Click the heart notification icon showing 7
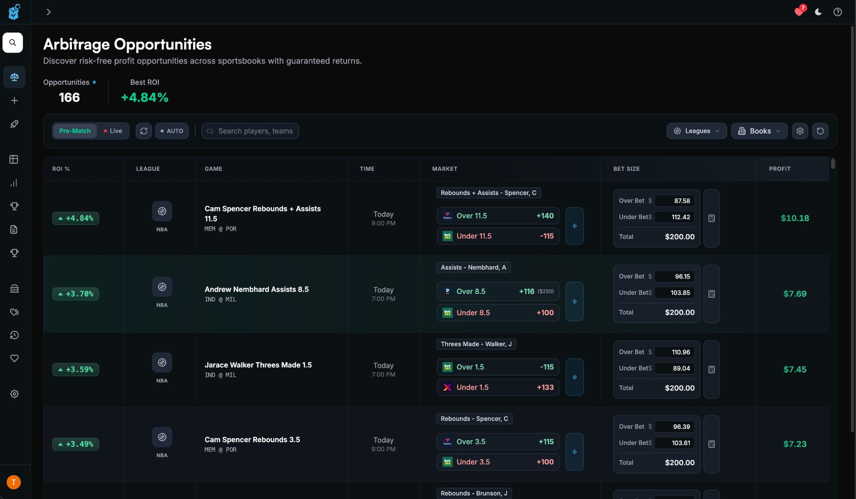Viewport: 856px width, 499px height. (x=800, y=12)
